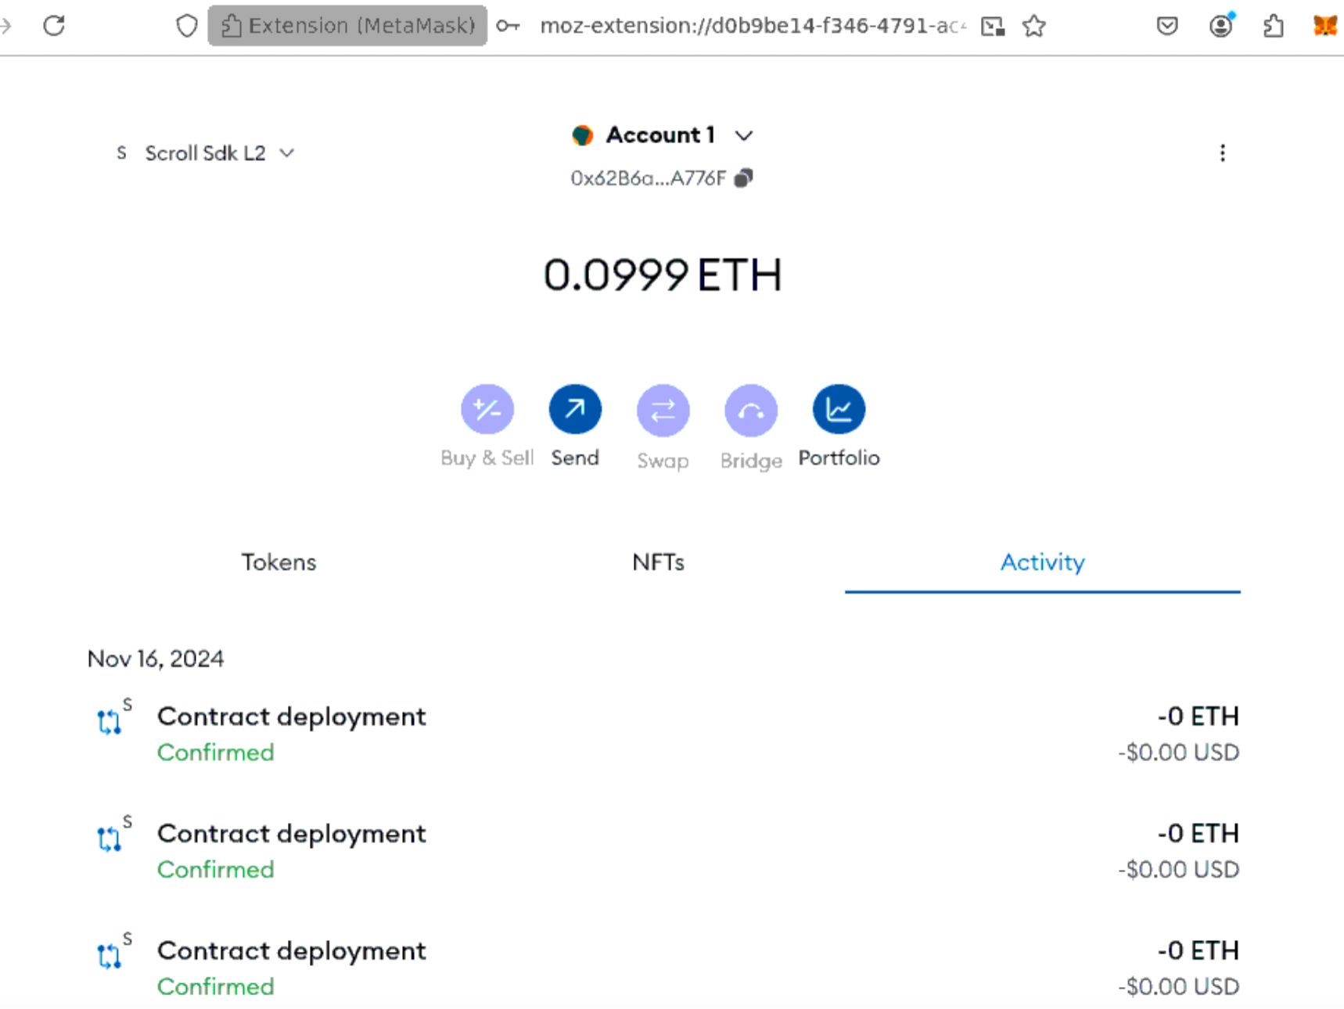Click the Swap arrows icon

click(663, 410)
